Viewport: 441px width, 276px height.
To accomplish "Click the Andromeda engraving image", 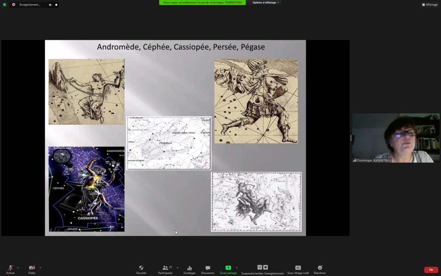I will tap(86, 91).
